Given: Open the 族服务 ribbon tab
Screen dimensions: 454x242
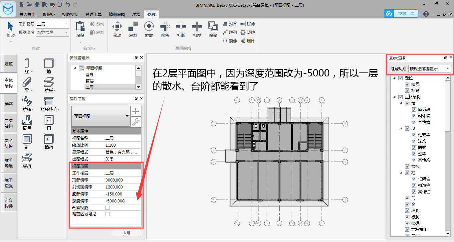Looking at the screenshot, I should (49, 15).
